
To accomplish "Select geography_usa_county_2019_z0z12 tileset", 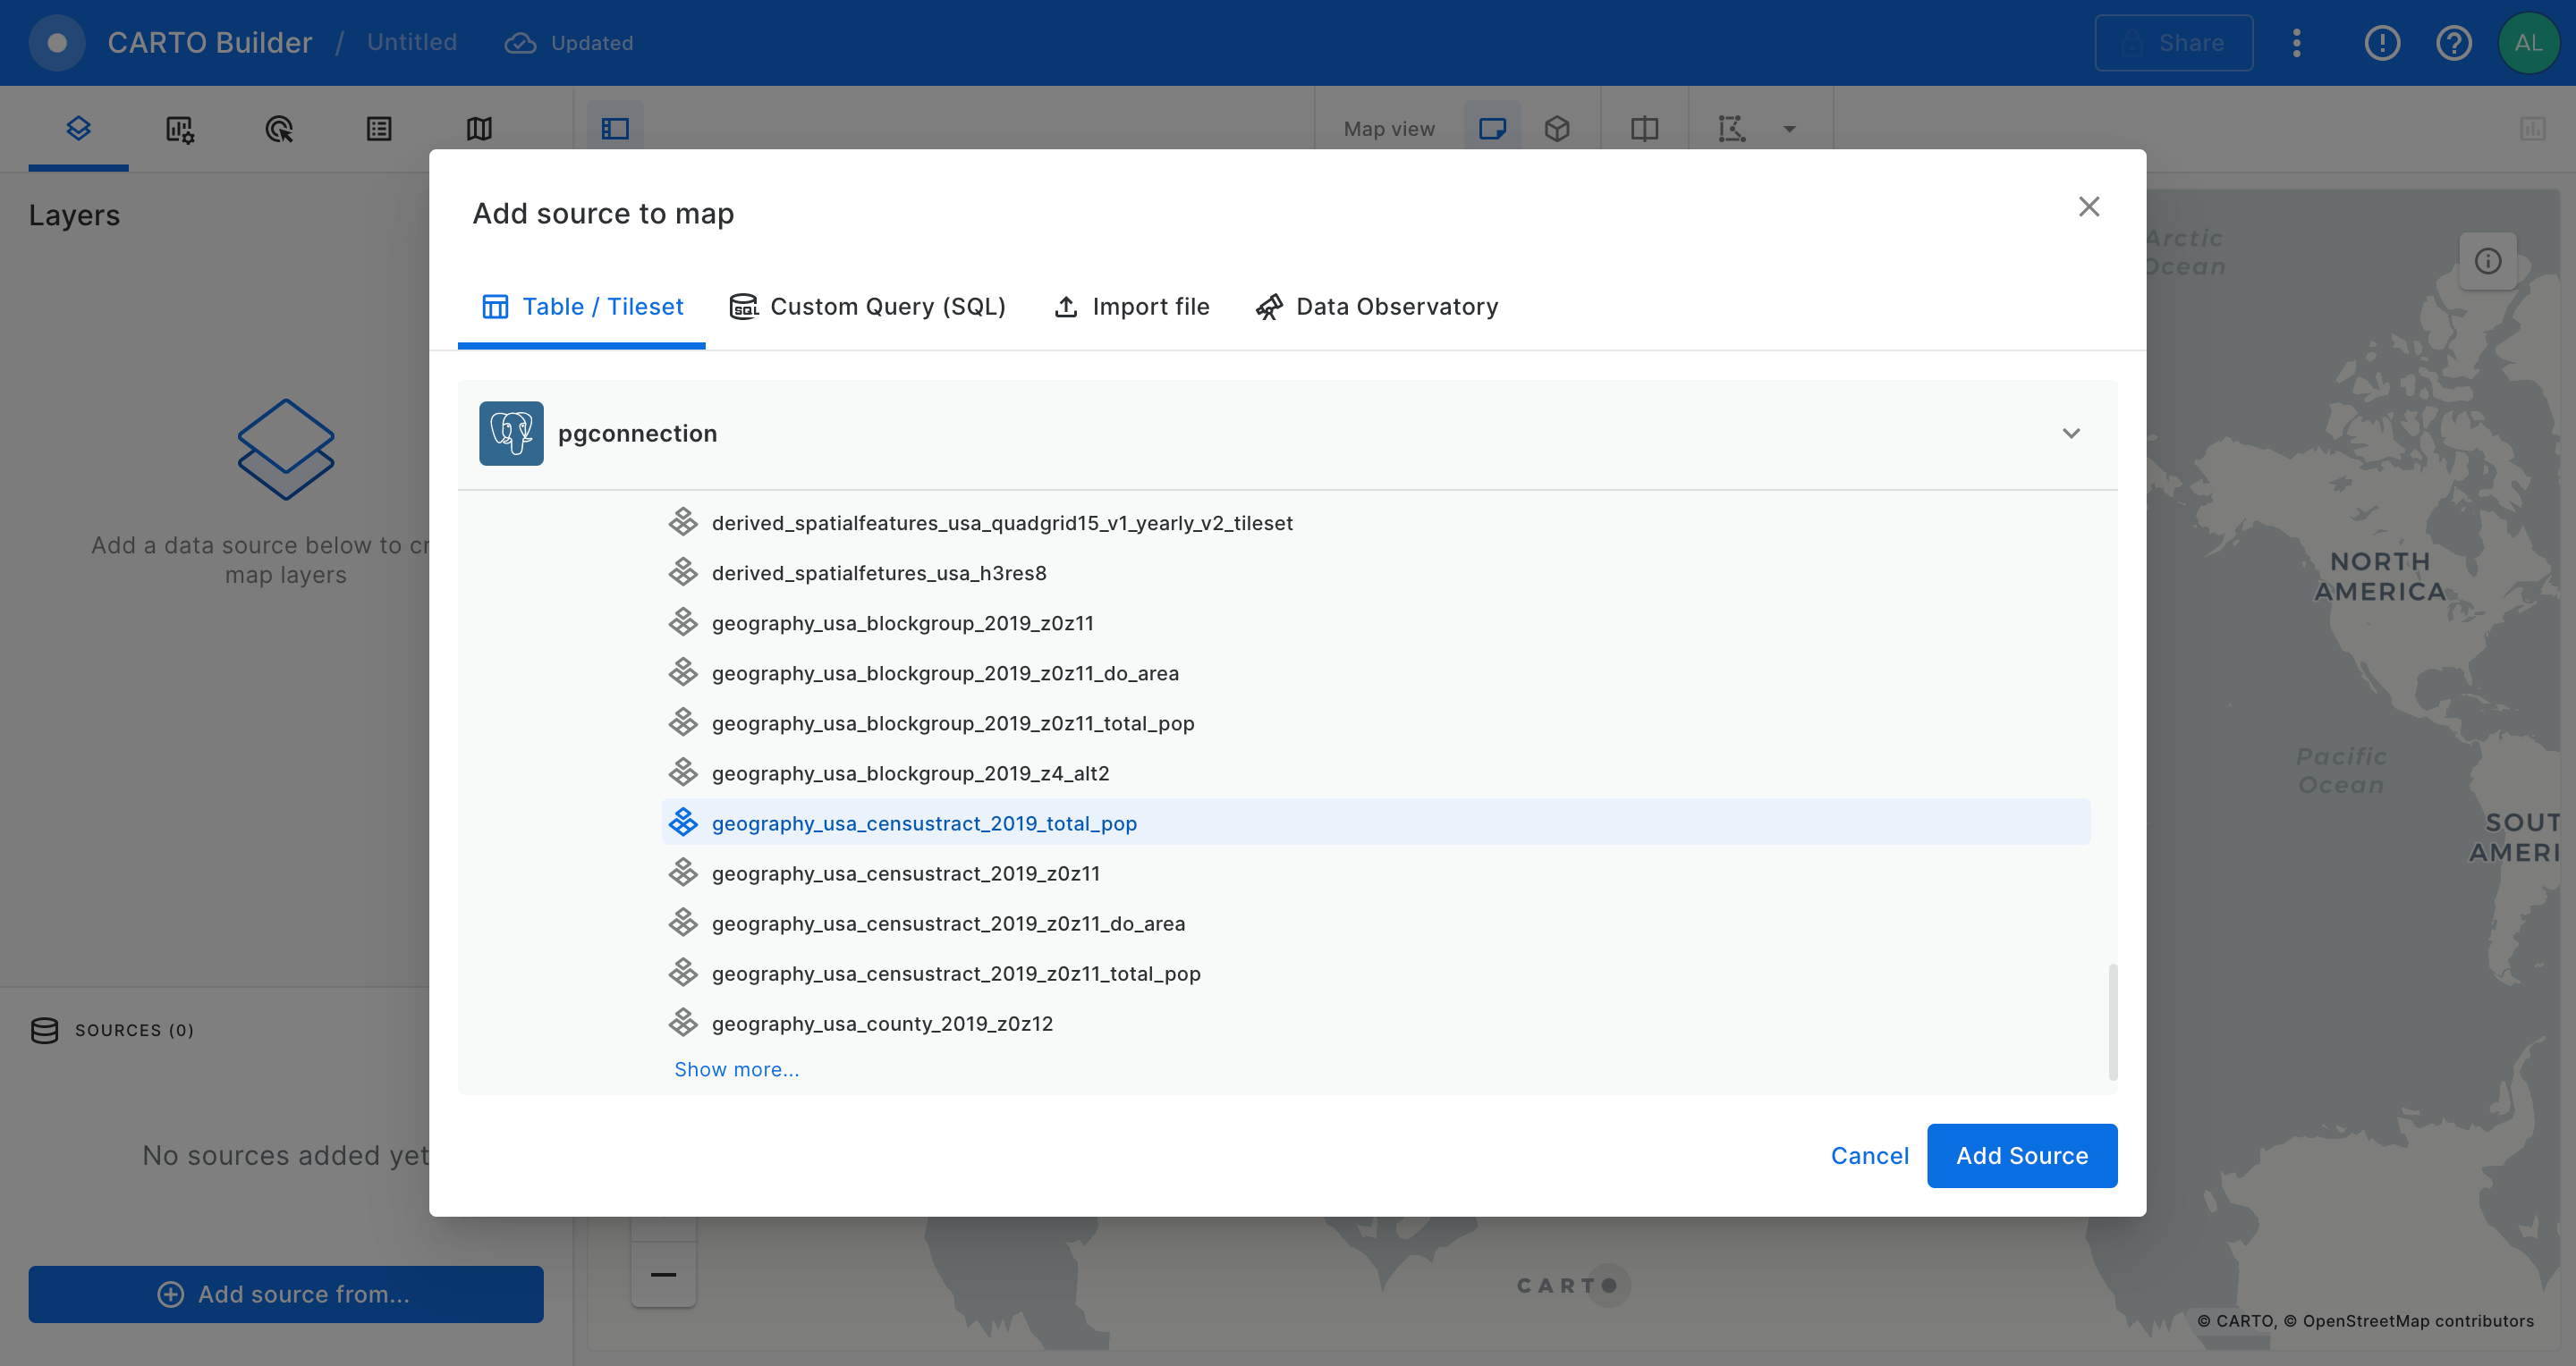I will tap(882, 1024).
